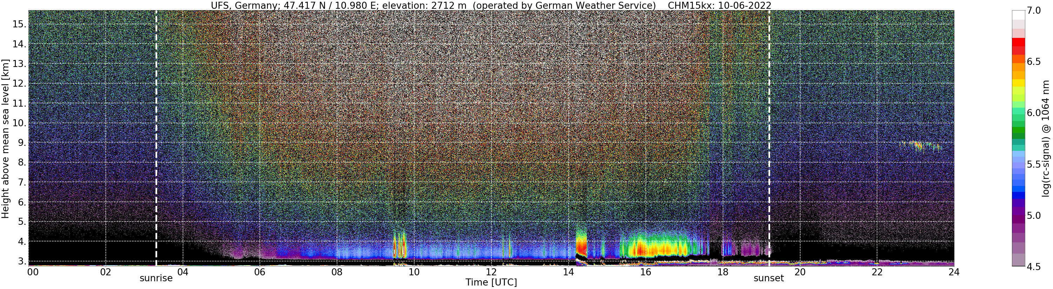Click the '12.' height tick label
The image size is (1053, 289).
(x=19, y=83)
